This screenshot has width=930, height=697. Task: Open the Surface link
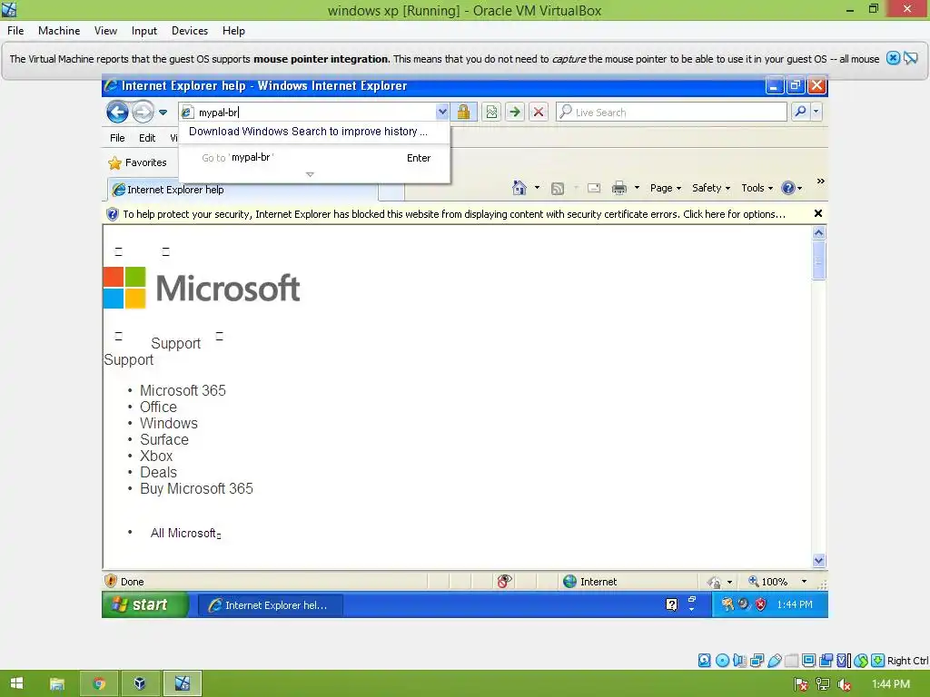tap(164, 440)
